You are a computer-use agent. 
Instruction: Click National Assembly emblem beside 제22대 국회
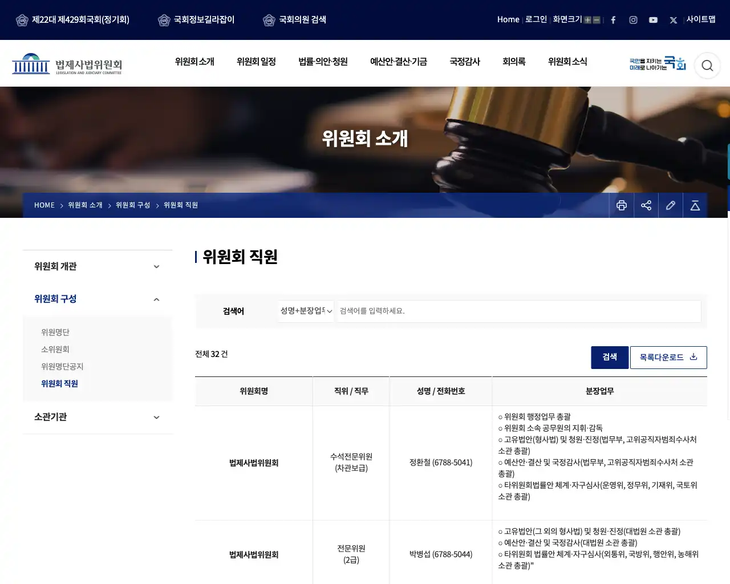[x=22, y=20]
